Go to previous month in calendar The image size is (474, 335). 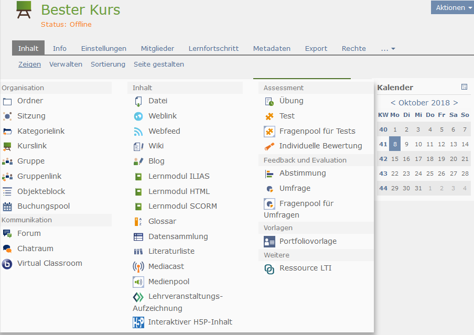click(393, 103)
